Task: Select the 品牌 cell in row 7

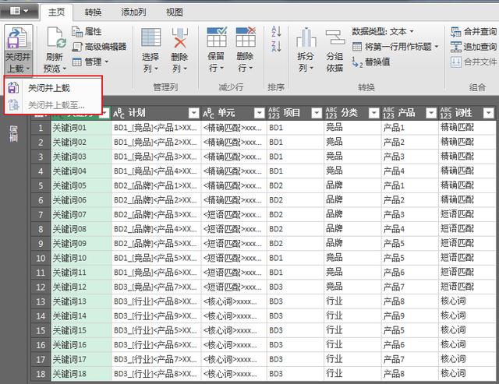Action: [x=352, y=214]
